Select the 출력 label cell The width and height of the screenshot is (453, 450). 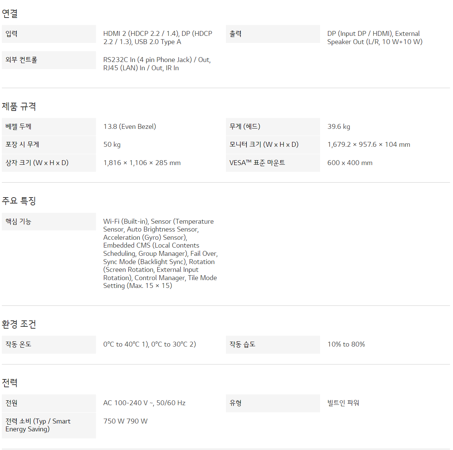(273, 34)
